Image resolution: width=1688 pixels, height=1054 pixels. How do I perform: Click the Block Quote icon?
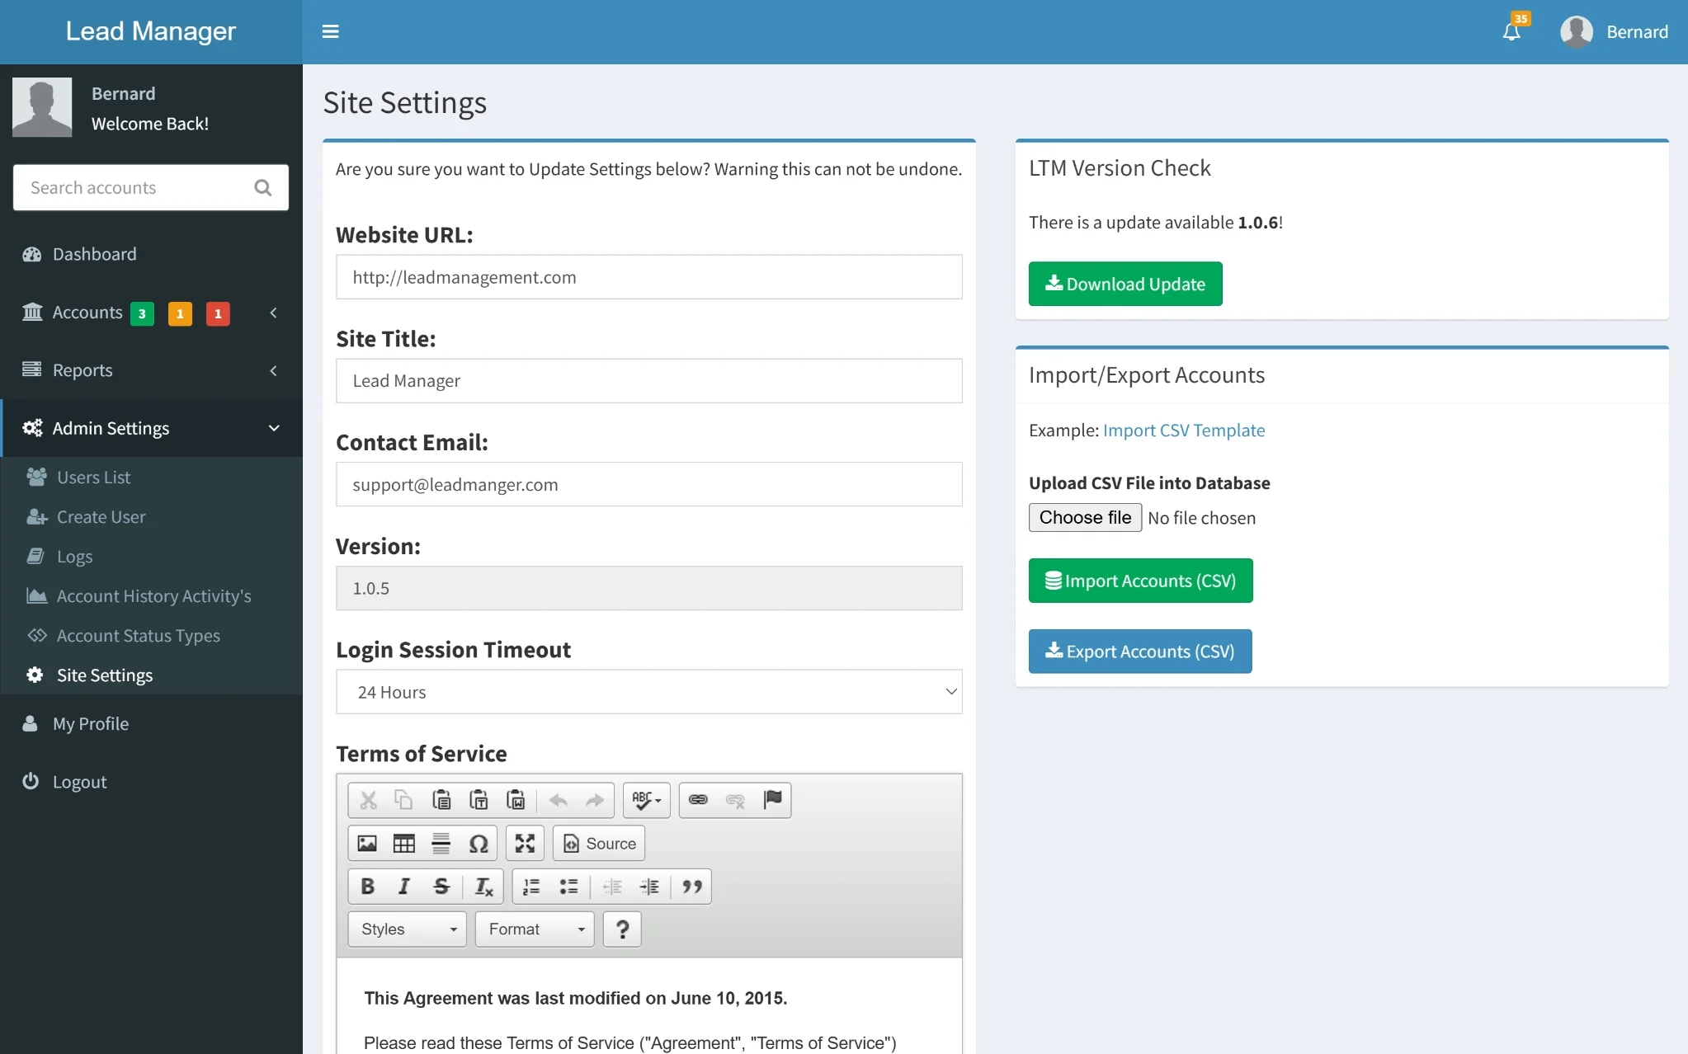692,887
